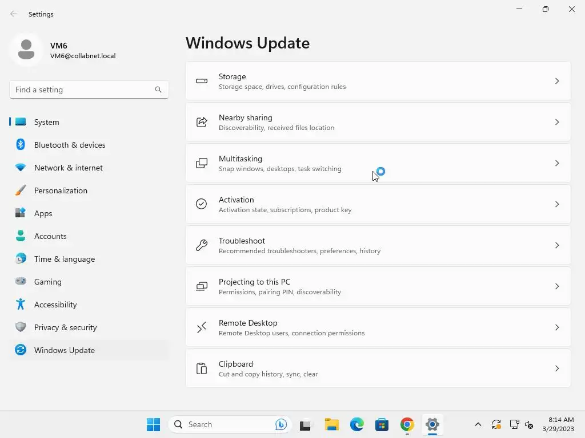This screenshot has height=438, width=585.
Task: Click the Projecting to this PC icon
Action: (x=202, y=286)
